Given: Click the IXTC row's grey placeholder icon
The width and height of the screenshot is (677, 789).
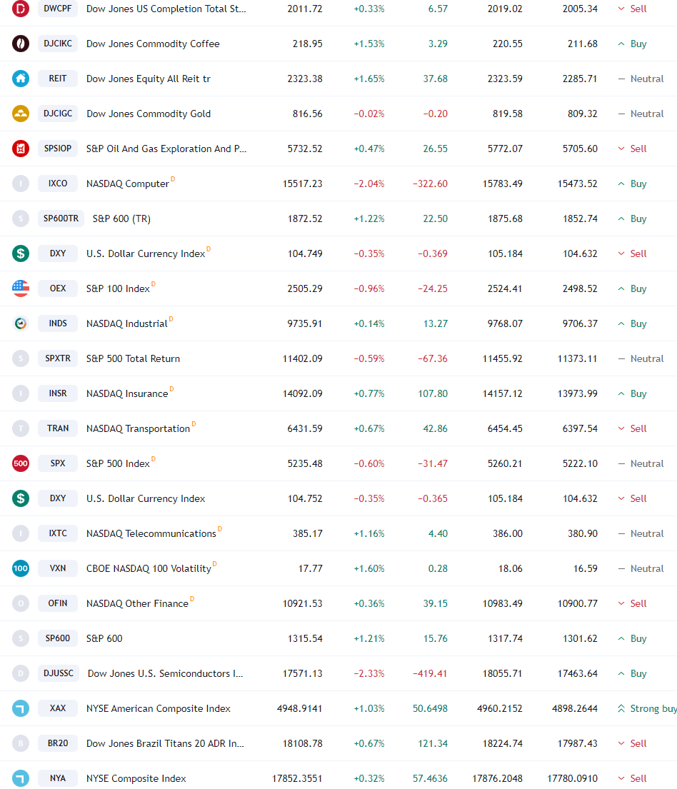Looking at the screenshot, I should [x=21, y=533].
